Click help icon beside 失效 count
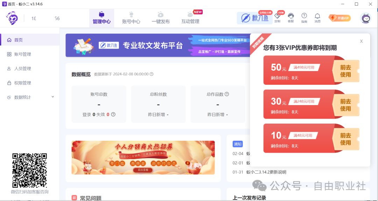The height and width of the screenshot is (201, 378). tap(113, 115)
